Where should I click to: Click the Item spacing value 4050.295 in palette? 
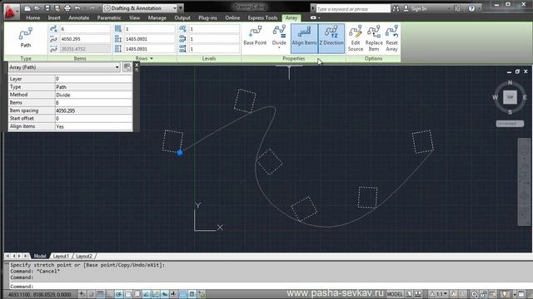pos(94,110)
